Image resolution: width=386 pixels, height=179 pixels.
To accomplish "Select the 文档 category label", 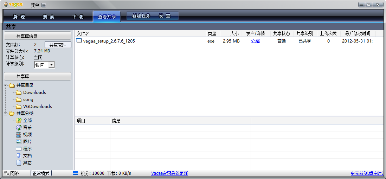I will click(x=27, y=155).
